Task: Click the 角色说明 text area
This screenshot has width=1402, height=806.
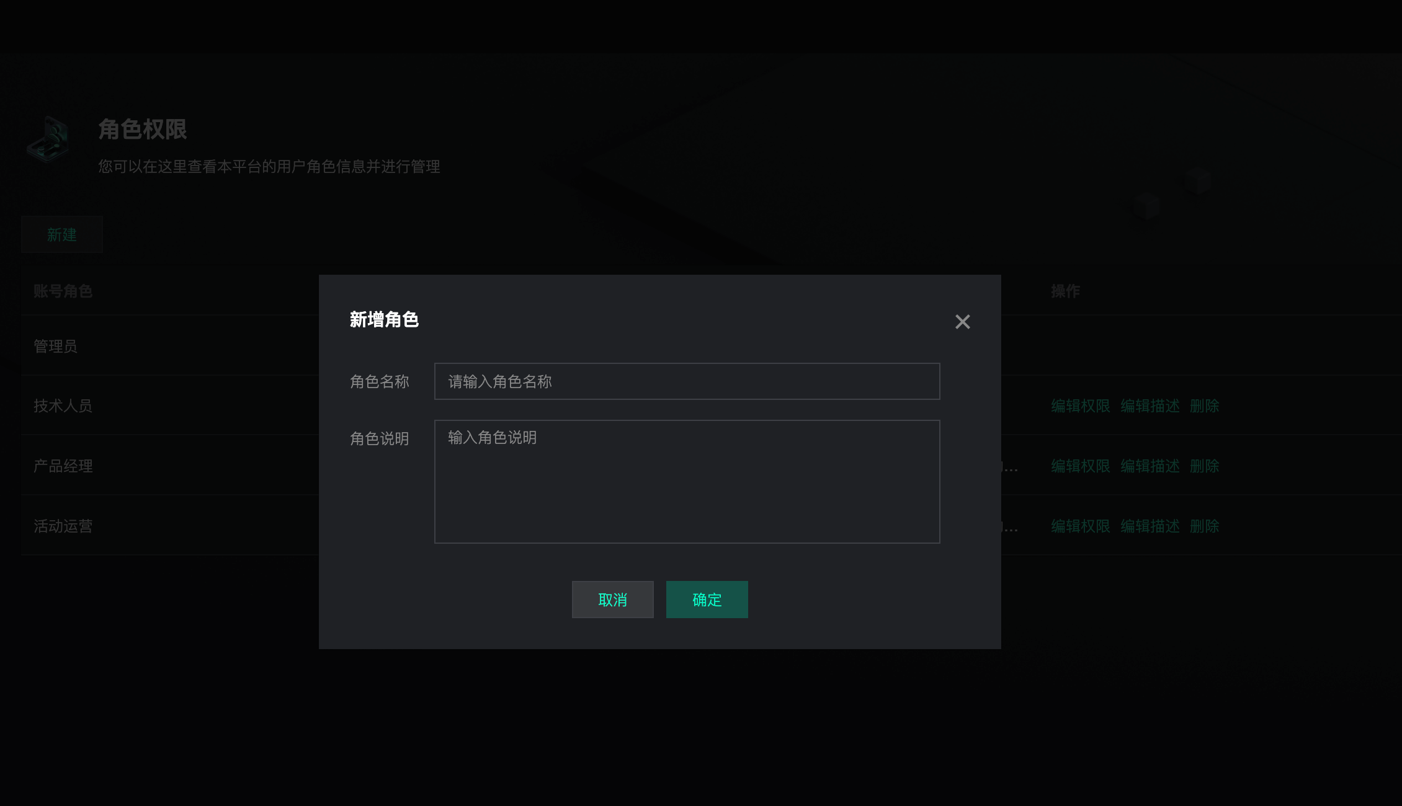Action: tap(687, 481)
